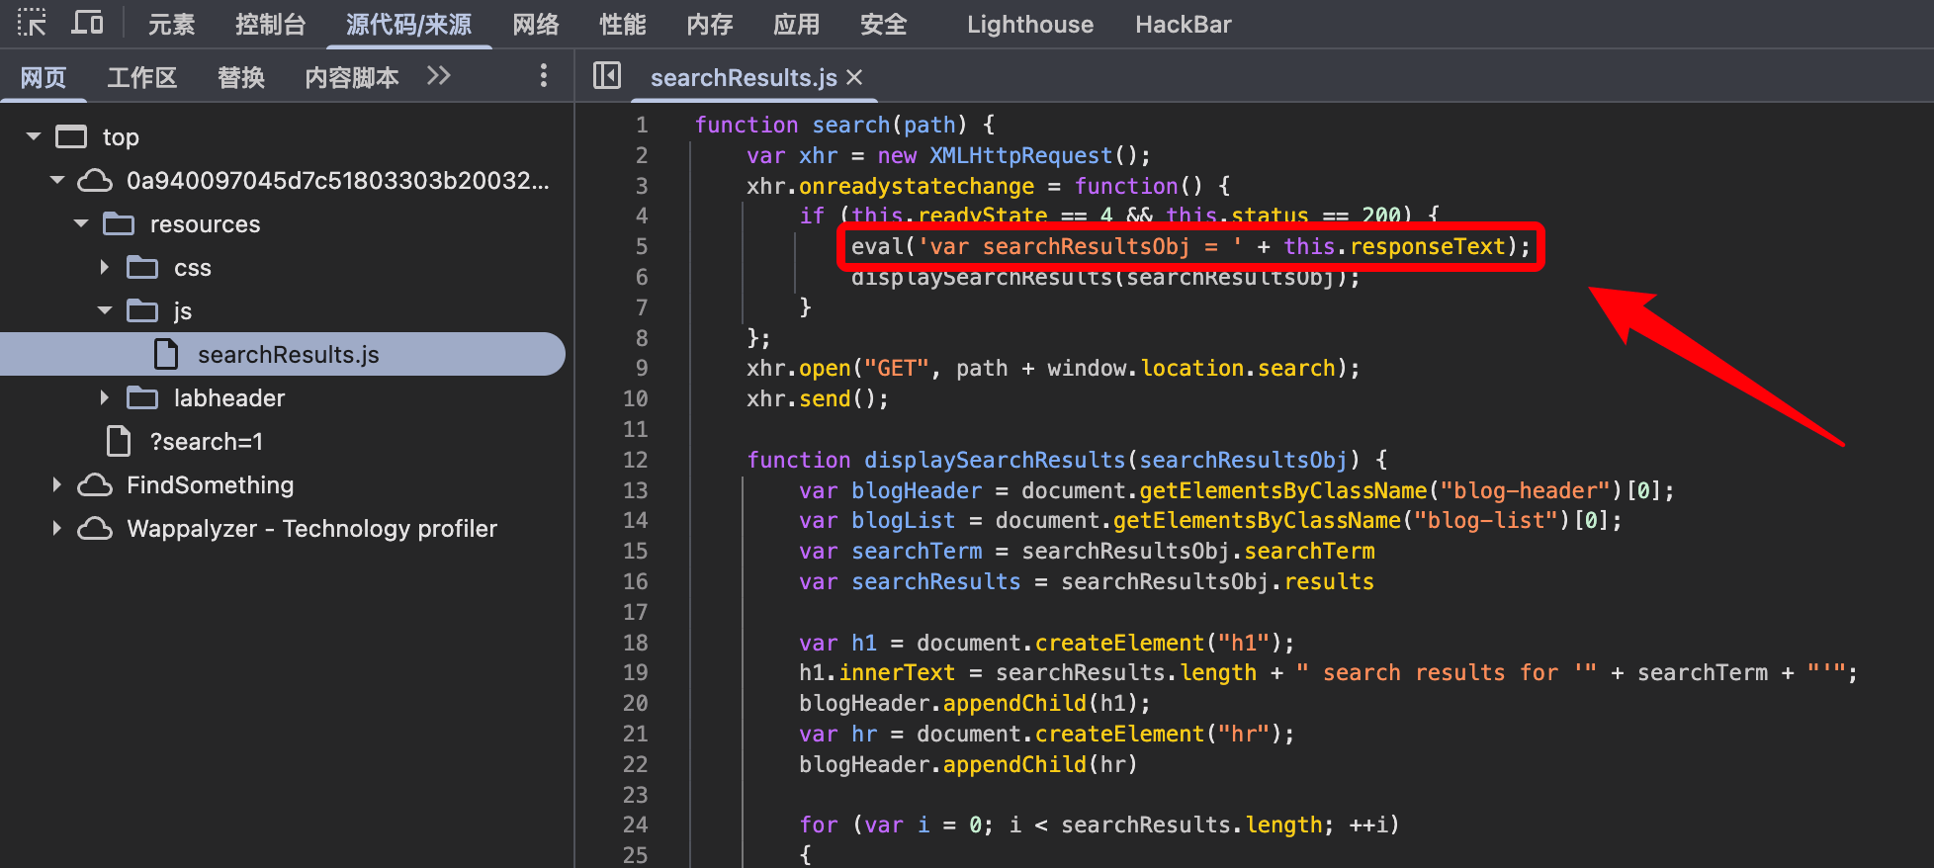The width and height of the screenshot is (1934, 868).
Task: Toggle the device toolbar icon
Action: click(88, 24)
